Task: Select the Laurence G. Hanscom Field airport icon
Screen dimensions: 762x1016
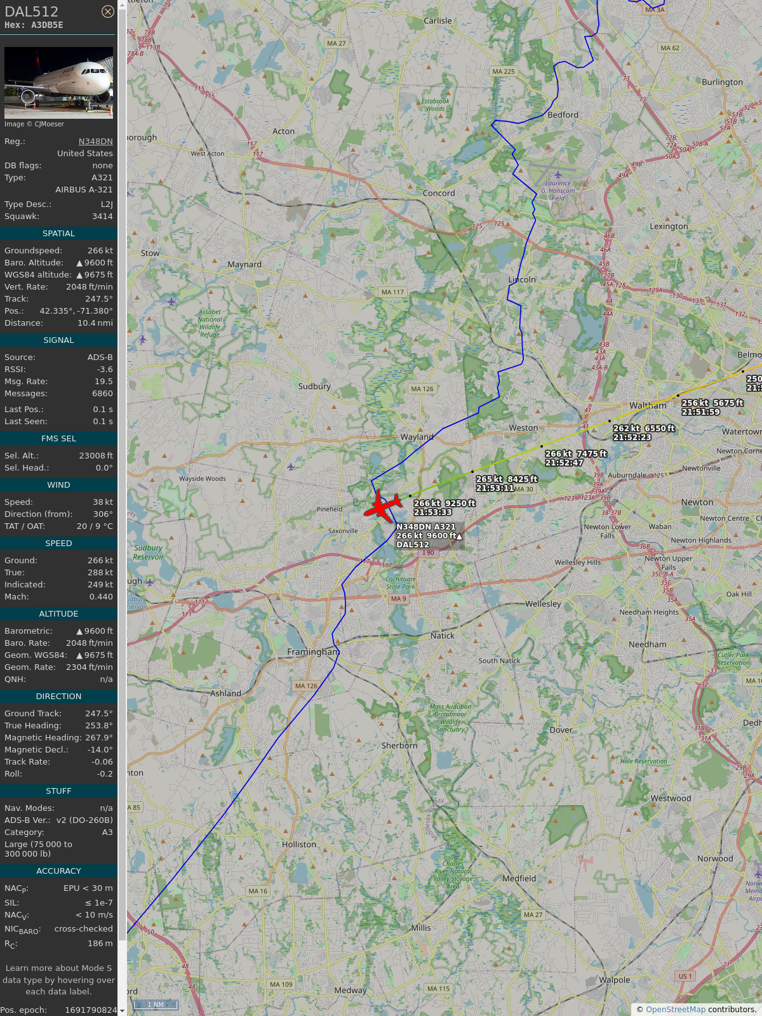Action: coord(558,175)
